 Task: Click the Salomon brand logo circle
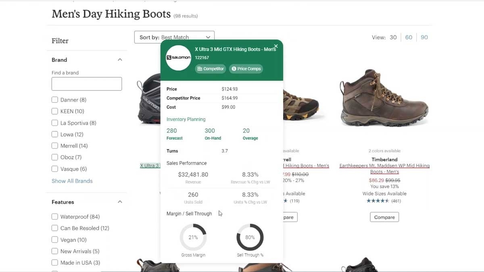pos(178,58)
